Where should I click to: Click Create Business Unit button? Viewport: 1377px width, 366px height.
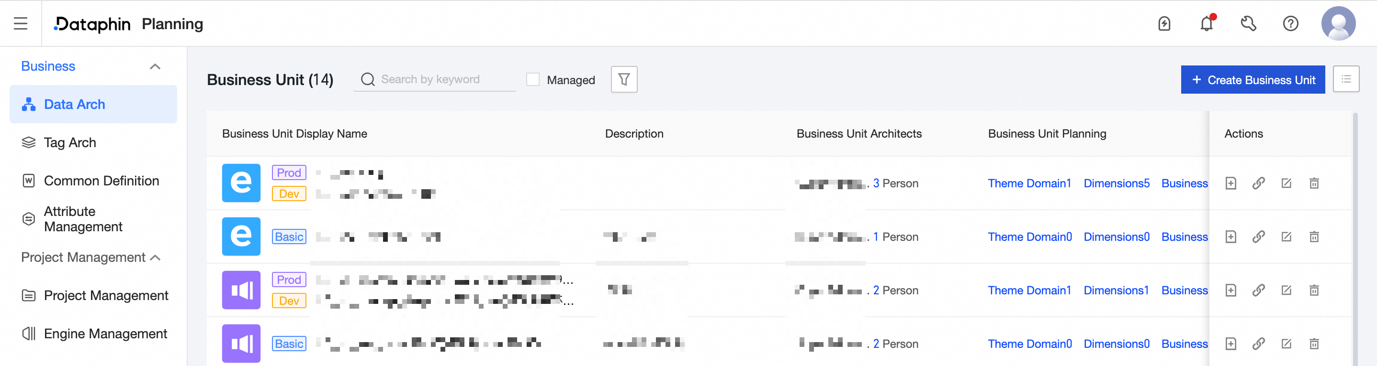[1253, 79]
